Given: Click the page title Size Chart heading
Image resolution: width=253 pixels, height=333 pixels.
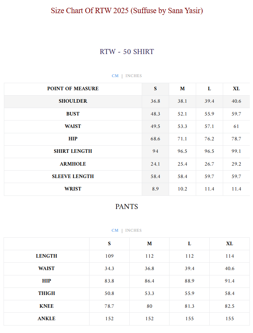Looking at the screenshot, I should tap(126, 11).
